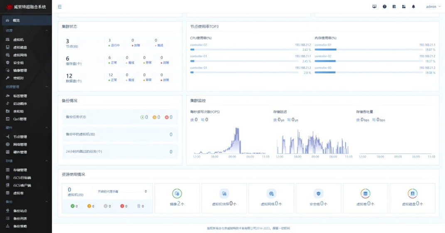Click controller-01 memory usage link
The image size is (445, 233).
click(x=323, y=45)
